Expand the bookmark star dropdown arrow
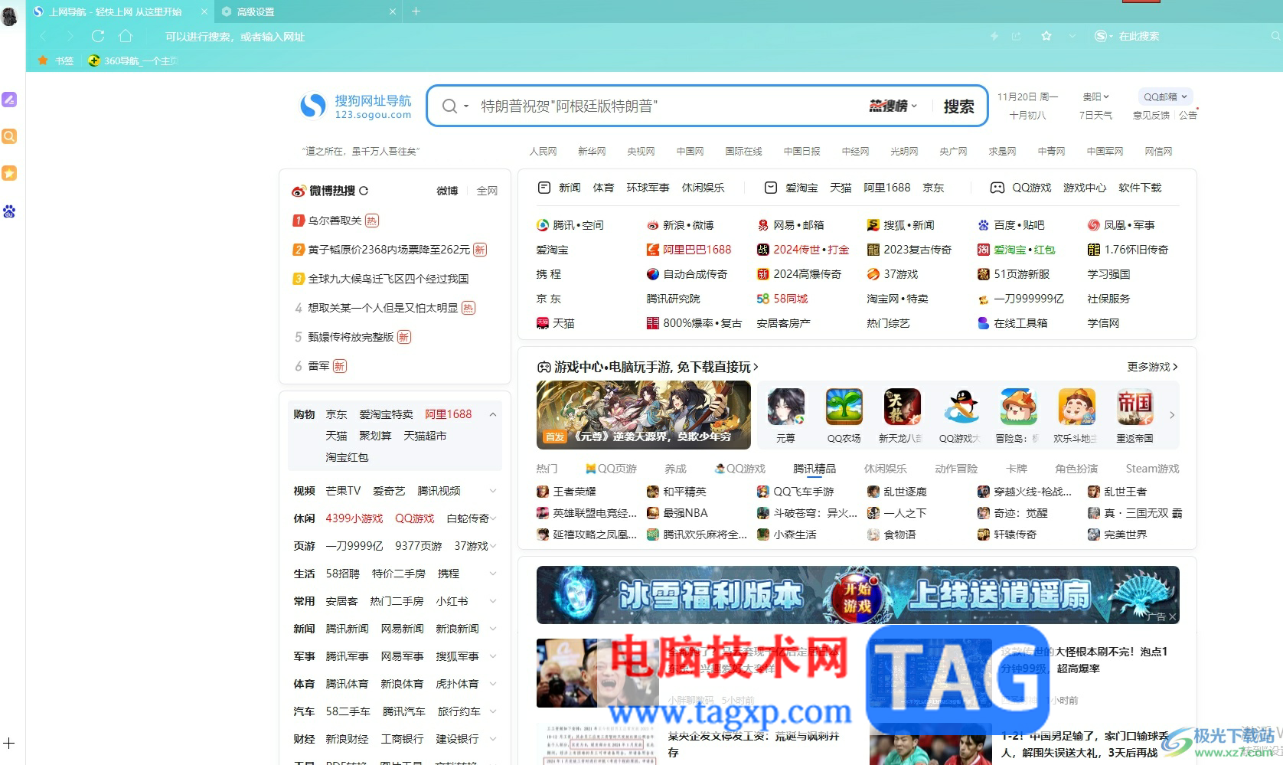Viewport: 1283px width, 765px height. [1072, 36]
